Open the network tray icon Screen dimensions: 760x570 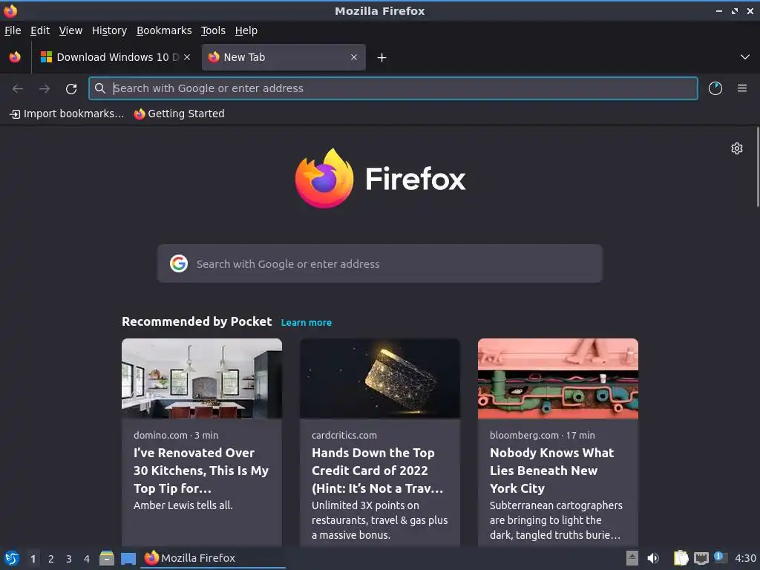tap(701, 558)
